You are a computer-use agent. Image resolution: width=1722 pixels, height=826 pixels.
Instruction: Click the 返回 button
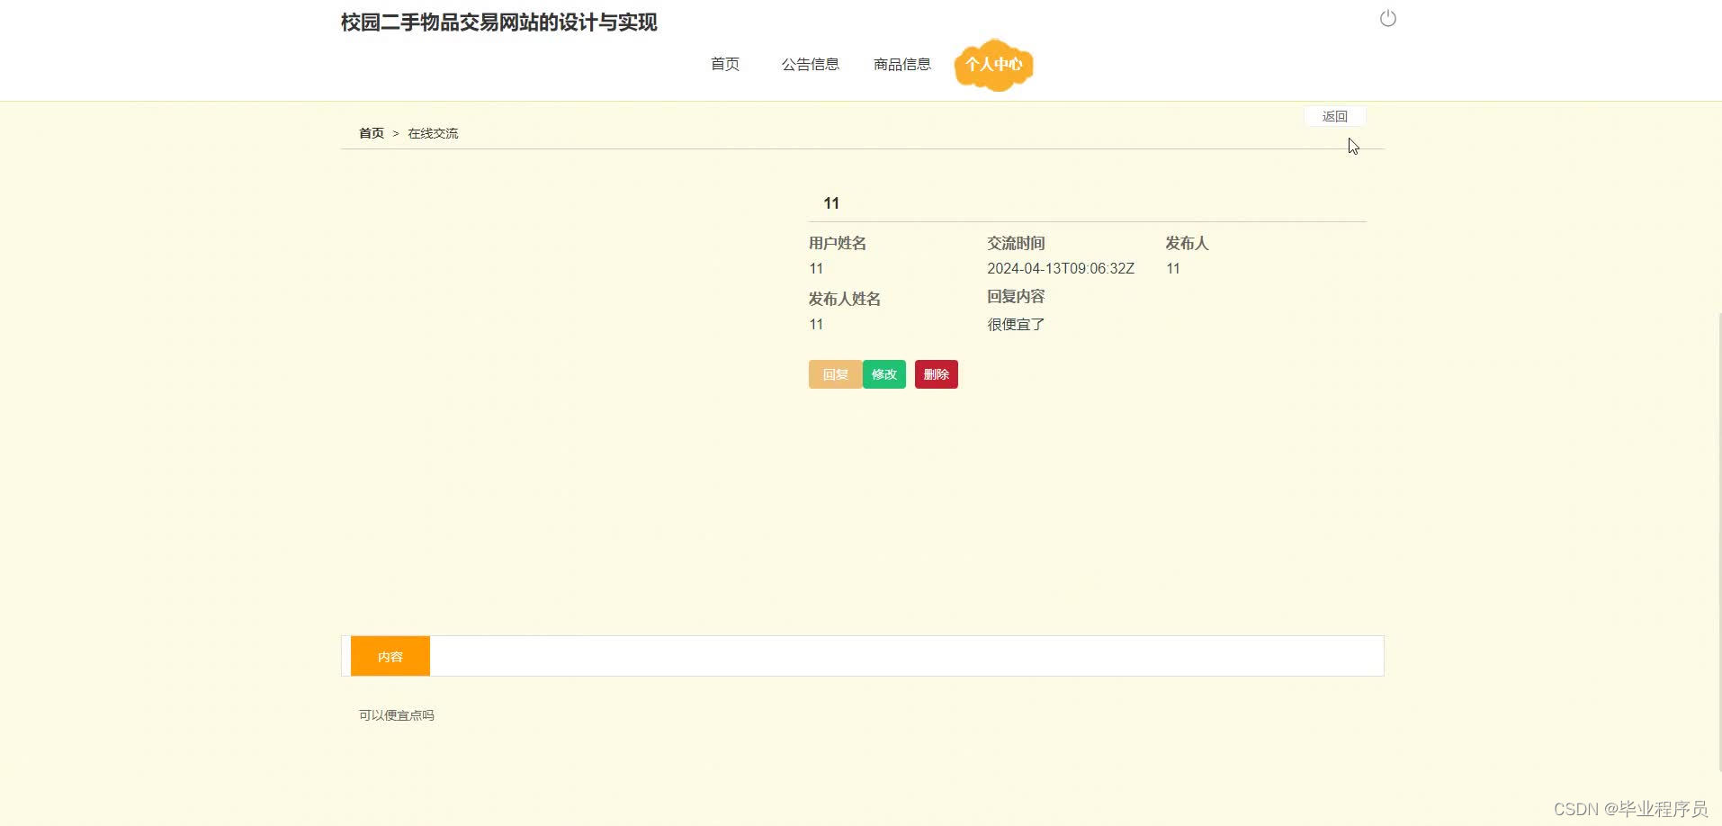pyautogui.click(x=1335, y=116)
